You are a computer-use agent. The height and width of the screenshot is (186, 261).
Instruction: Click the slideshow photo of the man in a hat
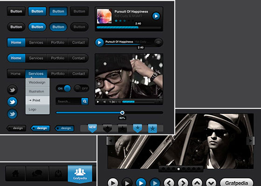tap(181, 141)
